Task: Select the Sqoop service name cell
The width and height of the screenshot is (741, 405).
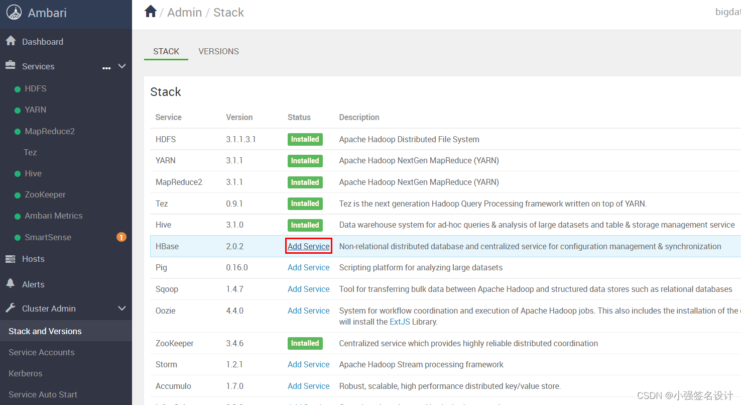Action: [x=167, y=289]
